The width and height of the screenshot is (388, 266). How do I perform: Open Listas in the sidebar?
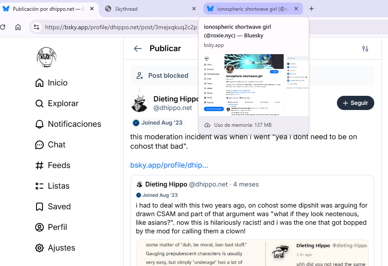pos(39,186)
